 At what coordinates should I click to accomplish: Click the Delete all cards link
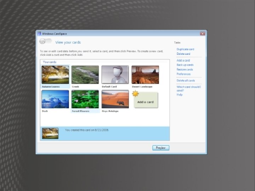tap(186, 81)
